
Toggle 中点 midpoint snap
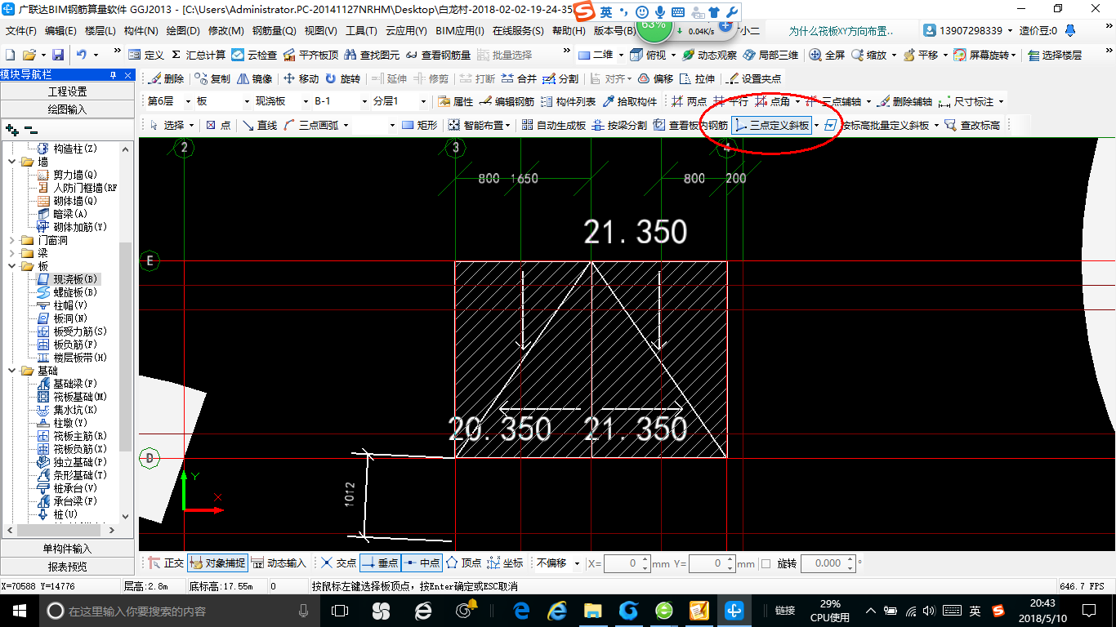422,563
